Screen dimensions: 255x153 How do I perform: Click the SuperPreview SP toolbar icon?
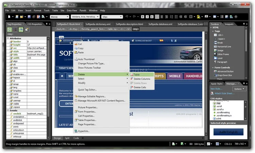click(x=38, y=17)
